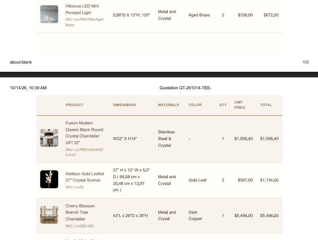Click the QTY column header

(x=223, y=105)
